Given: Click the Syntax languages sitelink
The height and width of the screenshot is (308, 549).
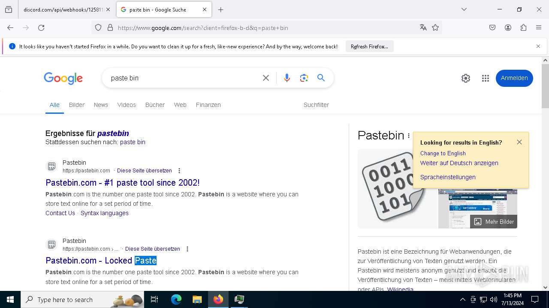Looking at the screenshot, I should (x=105, y=213).
